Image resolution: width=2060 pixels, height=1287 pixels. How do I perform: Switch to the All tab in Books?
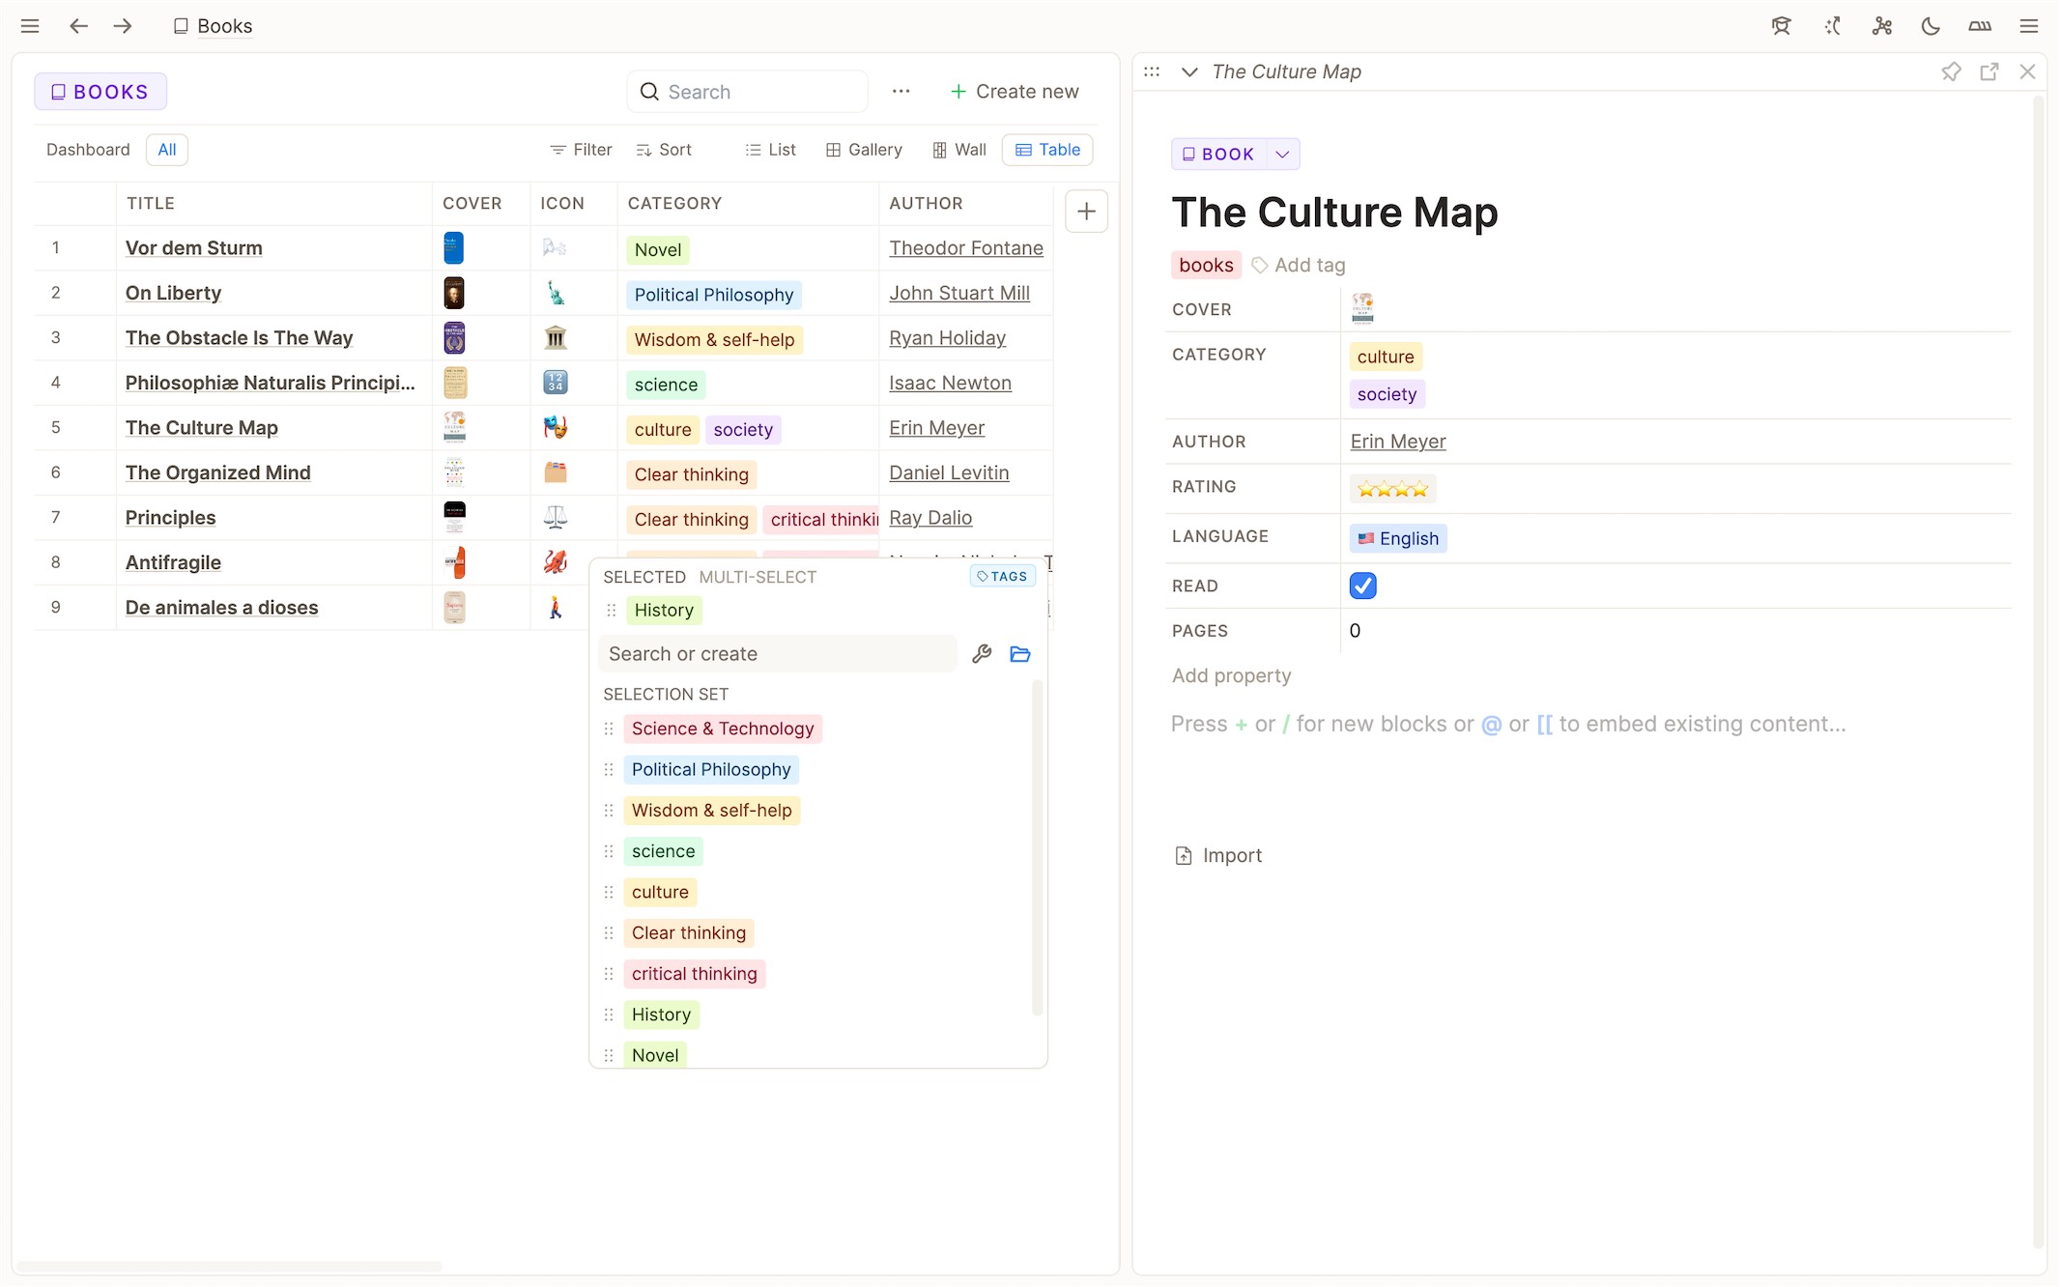(167, 150)
